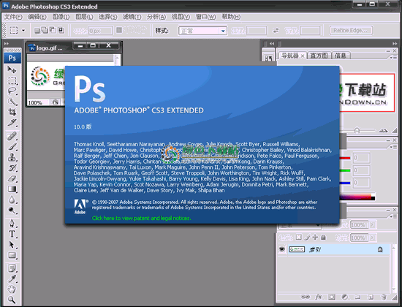
Task: Open the 编辑(E) menu
Action: pyautogui.click(x=37, y=17)
